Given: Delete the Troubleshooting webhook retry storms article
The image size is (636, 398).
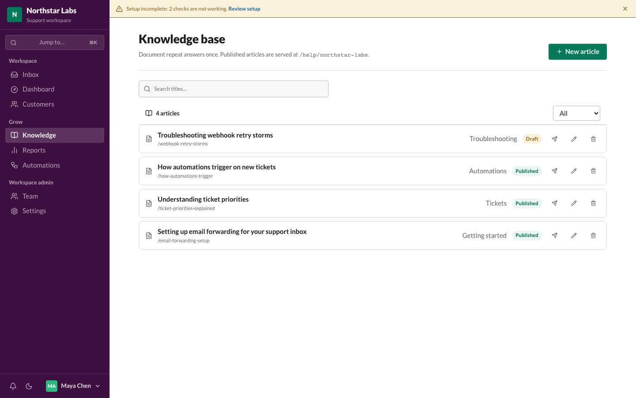Looking at the screenshot, I should [593, 139].
